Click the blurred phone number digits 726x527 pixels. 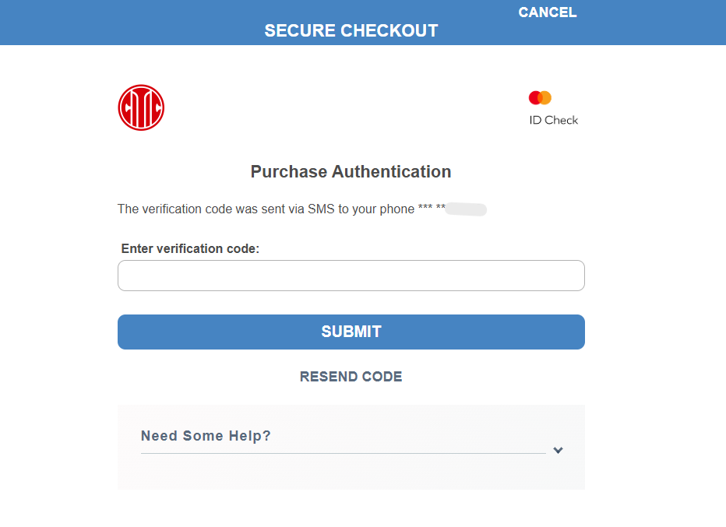(467, 209)
